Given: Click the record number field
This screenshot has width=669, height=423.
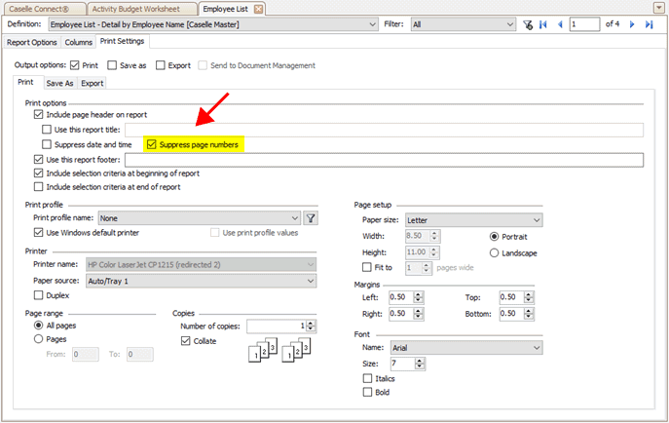Looking at the screenshot, I should pyautogui.click(x=585, y=24).
